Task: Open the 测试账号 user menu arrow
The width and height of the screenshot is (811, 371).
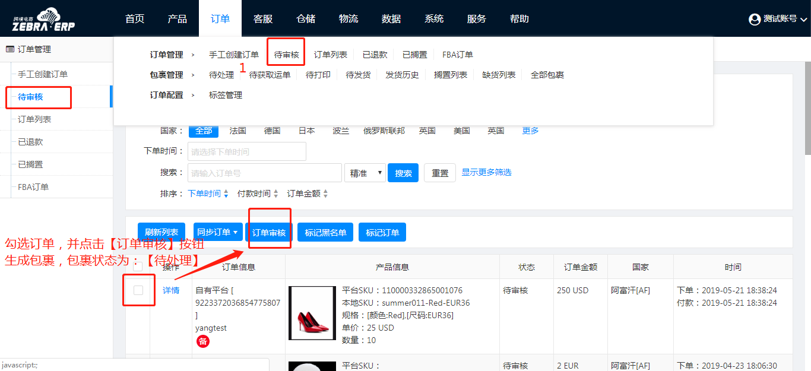Action: coord(804,20)
